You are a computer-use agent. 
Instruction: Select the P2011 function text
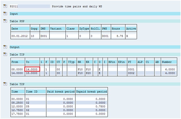click(x=14, y=6)
